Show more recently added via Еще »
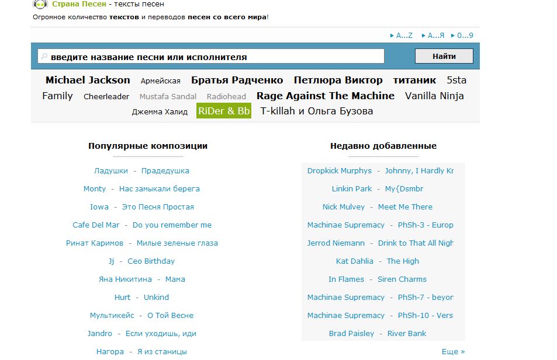 click(x=454, y=351)
